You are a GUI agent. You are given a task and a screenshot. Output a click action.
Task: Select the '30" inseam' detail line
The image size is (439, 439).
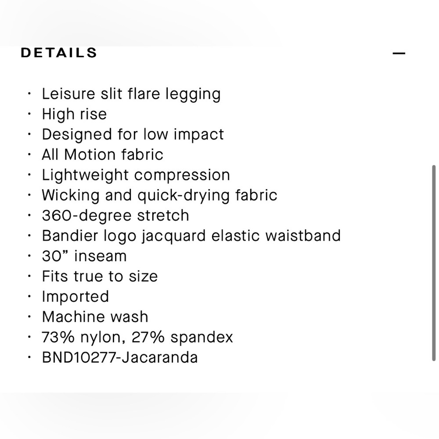[84, 255]
